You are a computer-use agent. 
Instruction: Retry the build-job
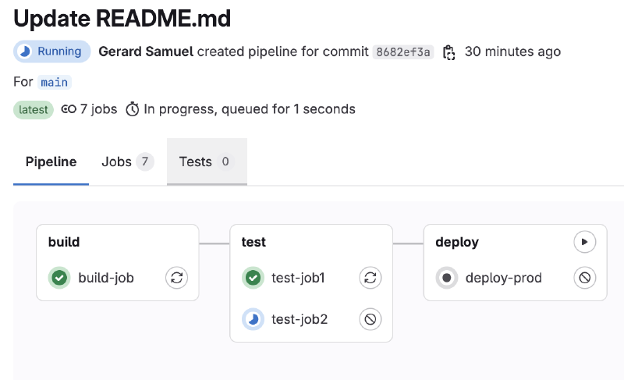pos(177,278)
